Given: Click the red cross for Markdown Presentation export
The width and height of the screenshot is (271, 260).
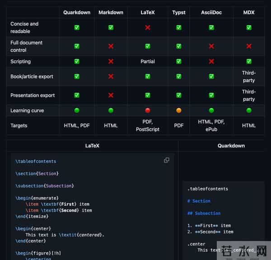Looking at the screenshot, I should (111, 95).
